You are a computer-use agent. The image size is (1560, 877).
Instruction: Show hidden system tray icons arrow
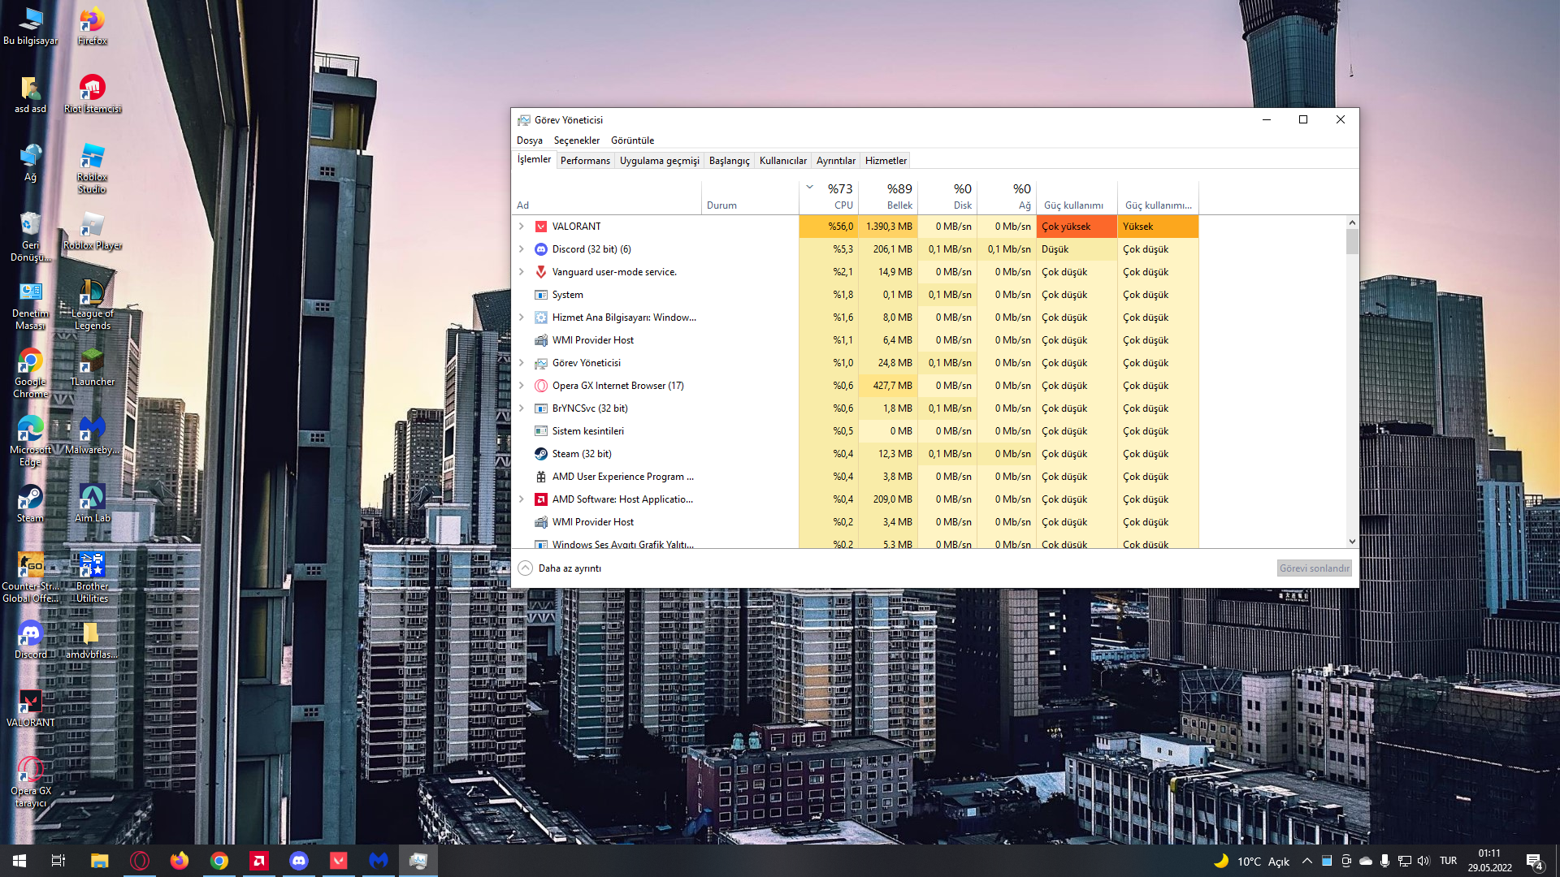pyautogui.click(x=1306, y=861)
